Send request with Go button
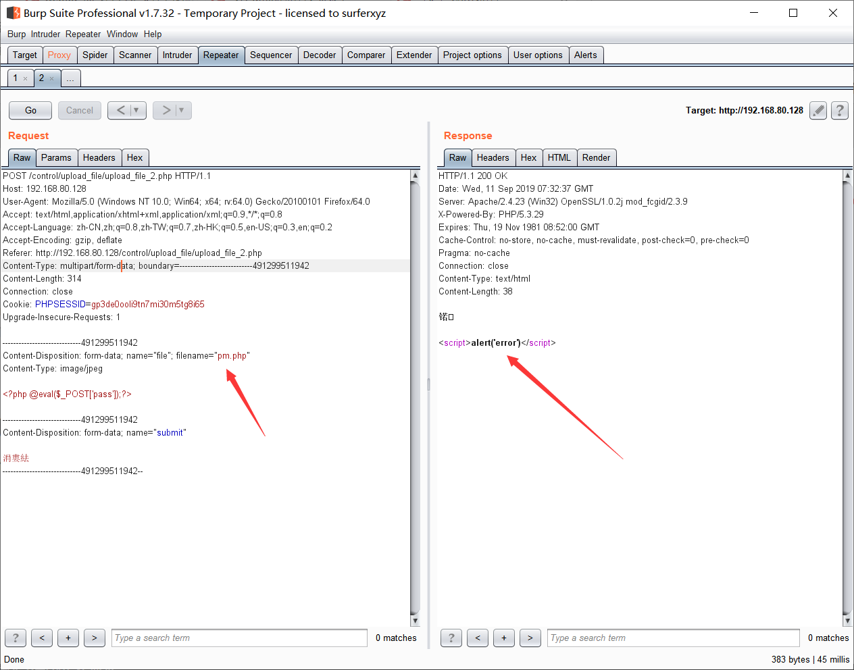Screen dimensions: 854x670 (30, 110)
